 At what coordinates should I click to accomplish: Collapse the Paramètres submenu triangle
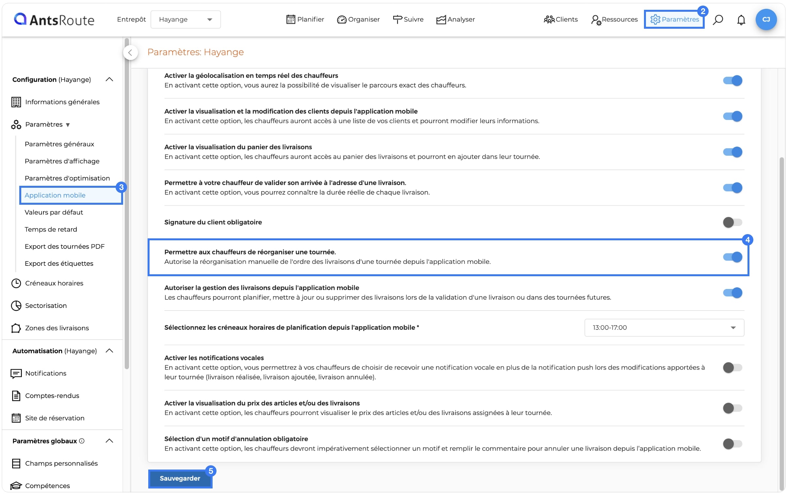coord(68,125)
